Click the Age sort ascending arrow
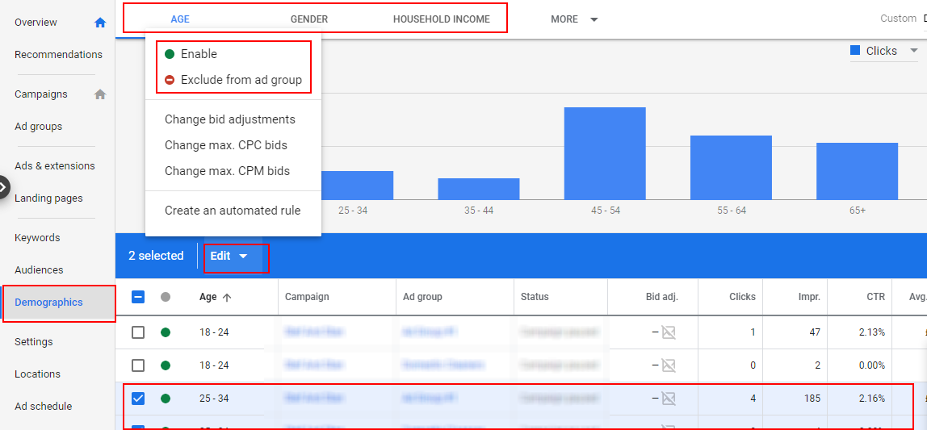The width and height of the screenshot is (927, 430). coord(226,297)
